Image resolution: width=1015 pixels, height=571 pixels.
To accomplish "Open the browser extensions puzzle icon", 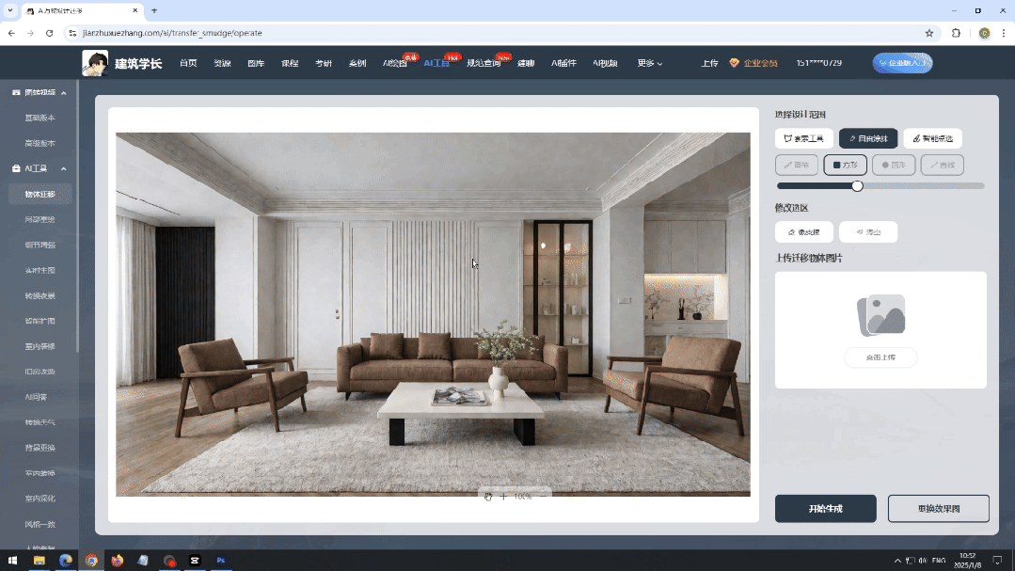I will click(x=956, y=33).
